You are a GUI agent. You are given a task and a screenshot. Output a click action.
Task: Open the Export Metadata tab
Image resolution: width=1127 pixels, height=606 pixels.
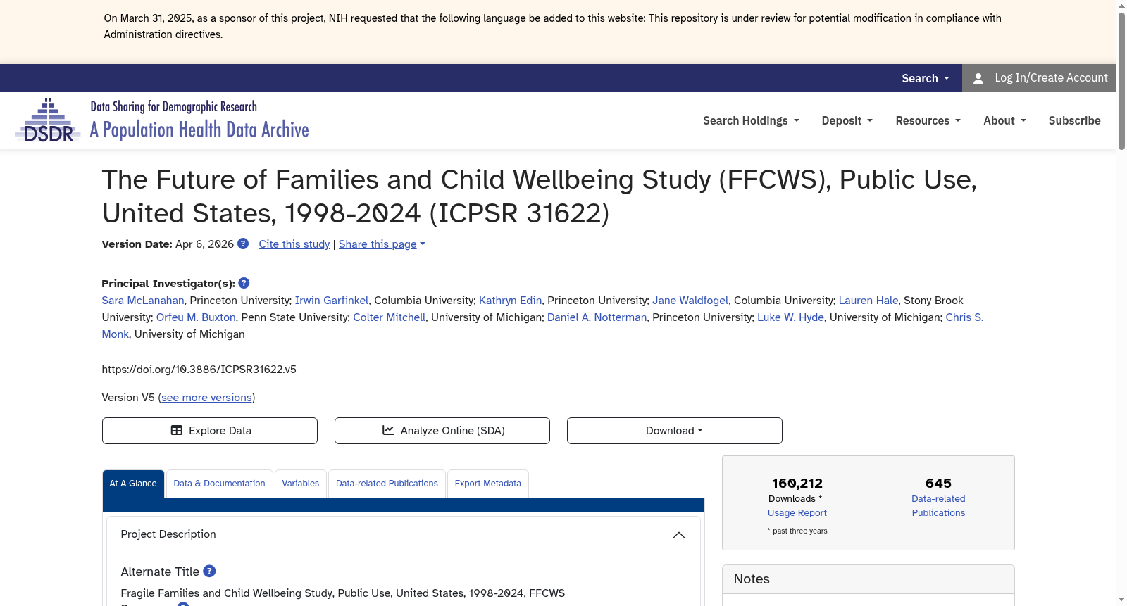[x=488, y=484]
